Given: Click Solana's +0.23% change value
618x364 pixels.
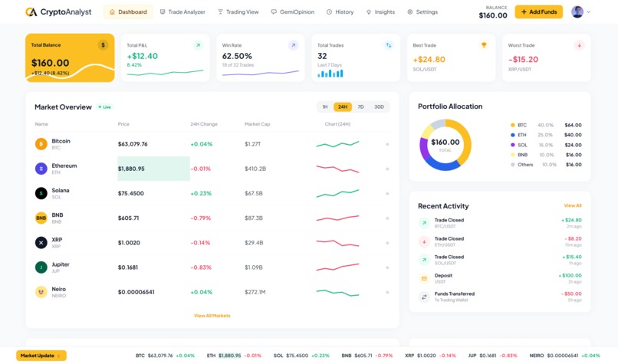Looking at the screenshot, I should coord(201,193).
